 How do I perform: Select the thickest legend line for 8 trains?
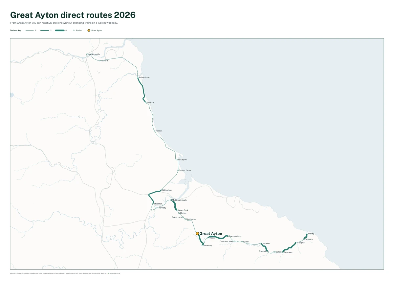[60, 31]
